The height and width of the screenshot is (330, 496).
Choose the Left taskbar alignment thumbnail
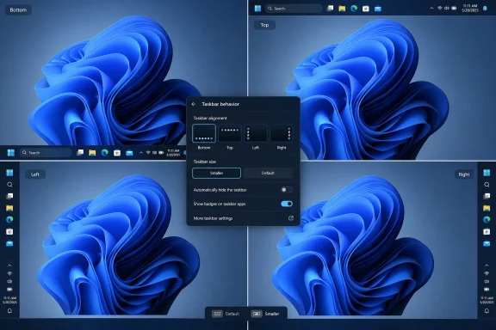[x=256, y=133]
